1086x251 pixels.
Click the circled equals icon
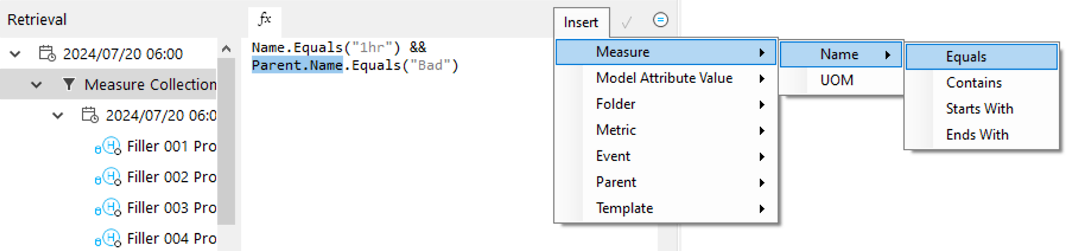coord(661,20)
